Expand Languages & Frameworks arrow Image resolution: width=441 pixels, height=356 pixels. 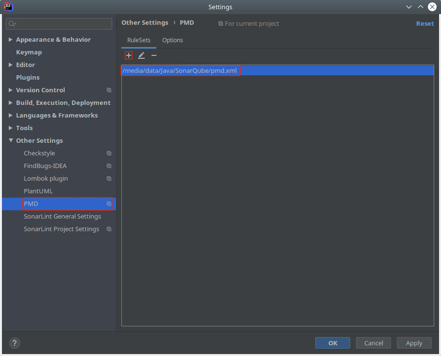[10, 115]
